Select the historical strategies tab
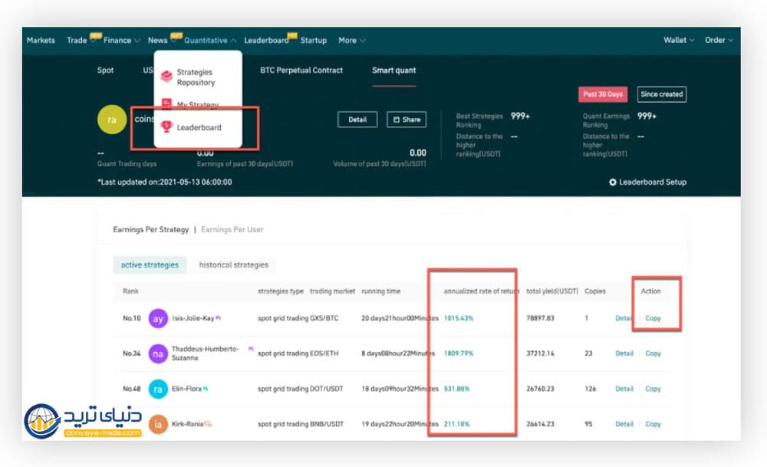The image size is (767, 467). pyautogui.click(x=234, y=265)
